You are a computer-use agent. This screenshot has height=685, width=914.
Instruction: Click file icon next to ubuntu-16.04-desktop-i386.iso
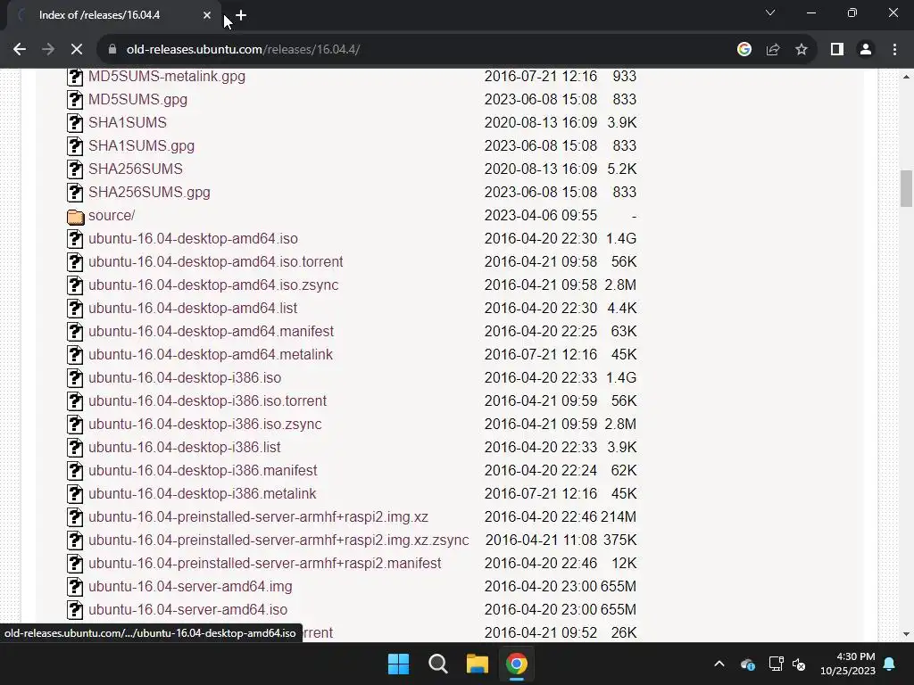(75, 378)
